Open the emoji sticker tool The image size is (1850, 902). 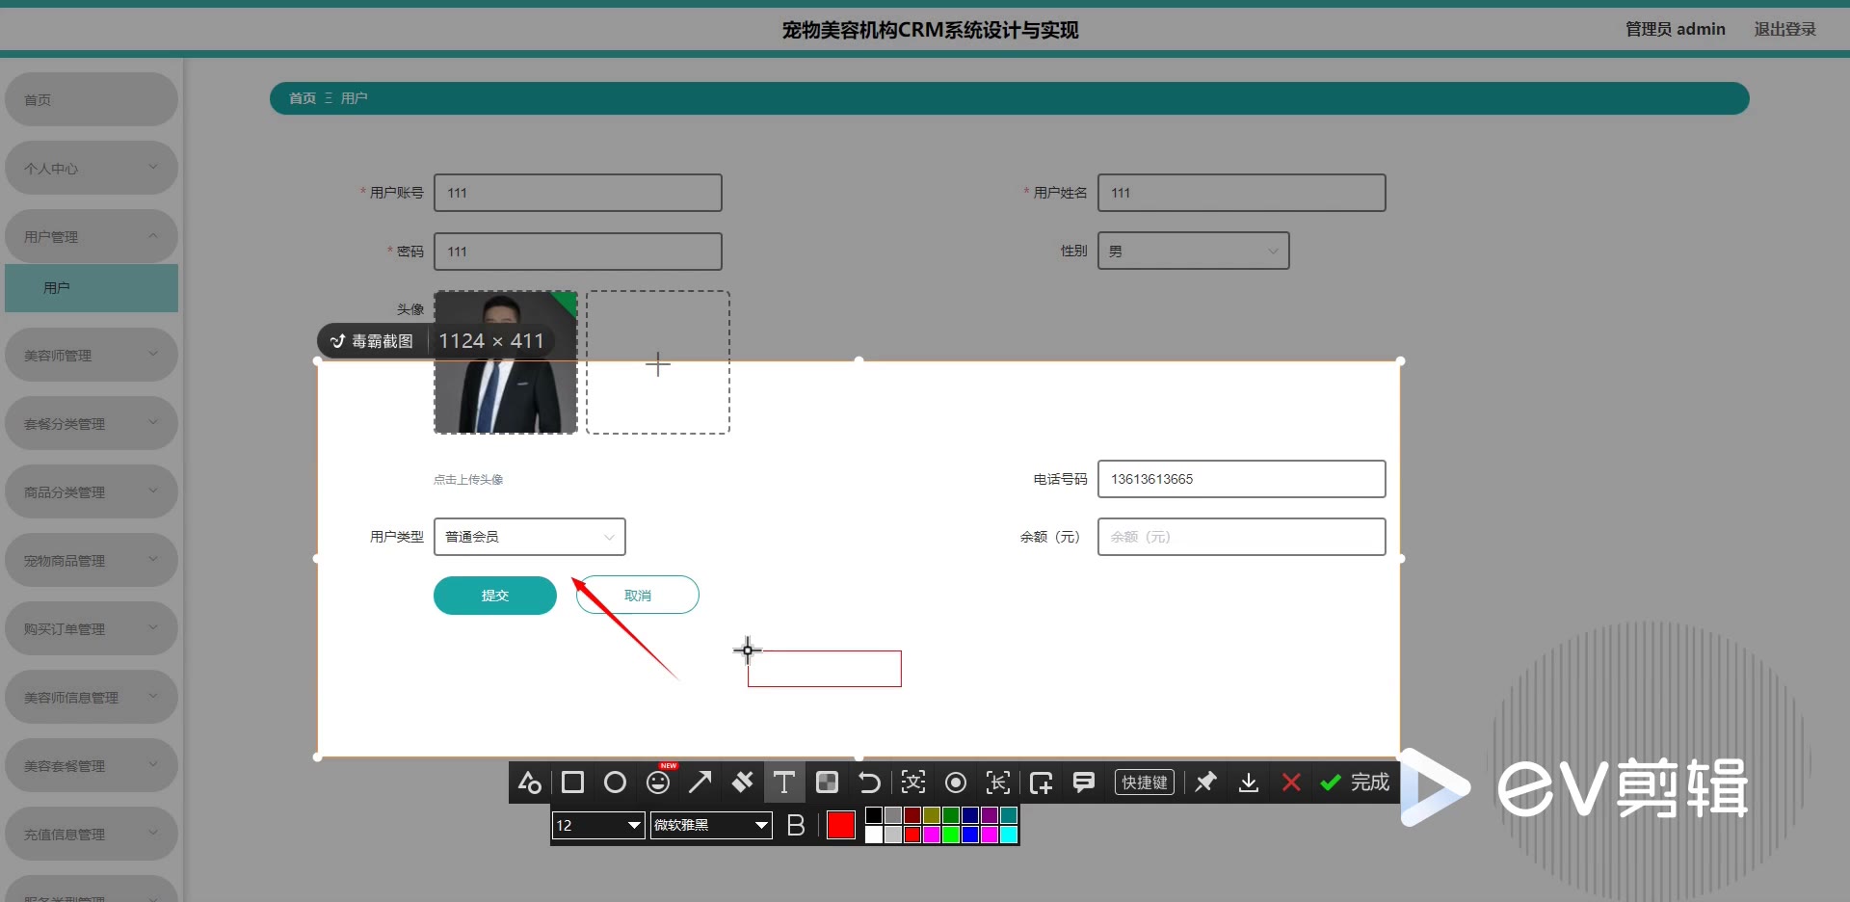(658, 783)
